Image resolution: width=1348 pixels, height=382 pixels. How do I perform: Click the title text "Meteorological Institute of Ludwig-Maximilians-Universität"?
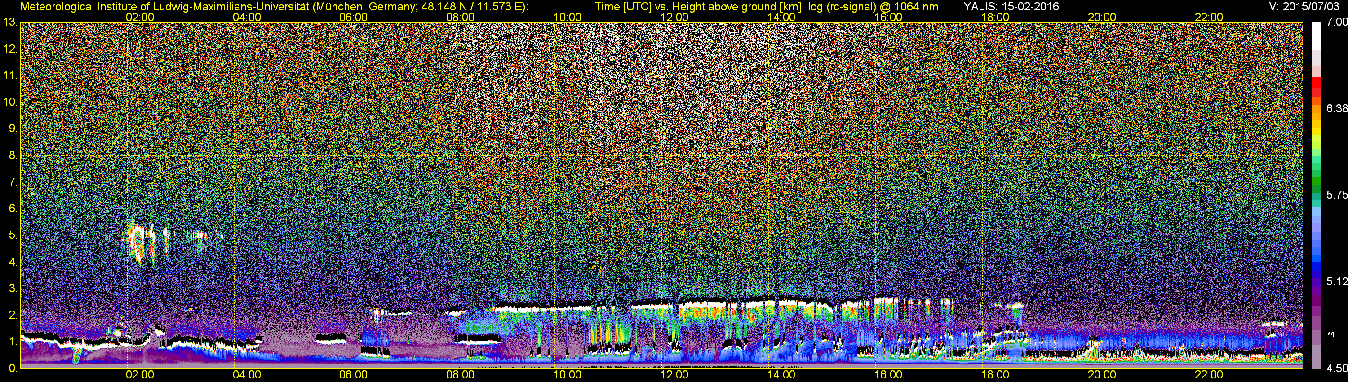pyautogui.click(x=164, y=6)
